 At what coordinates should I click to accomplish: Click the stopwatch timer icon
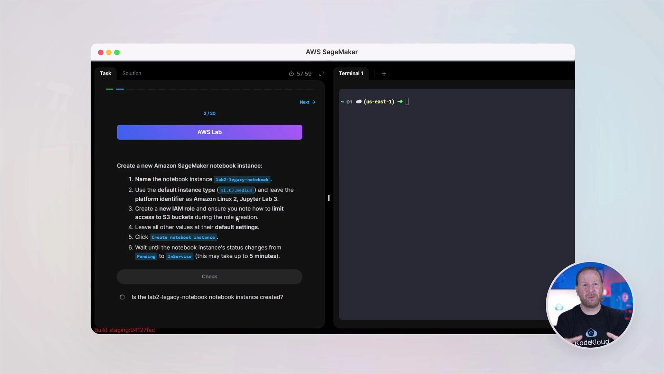(292, 73)
